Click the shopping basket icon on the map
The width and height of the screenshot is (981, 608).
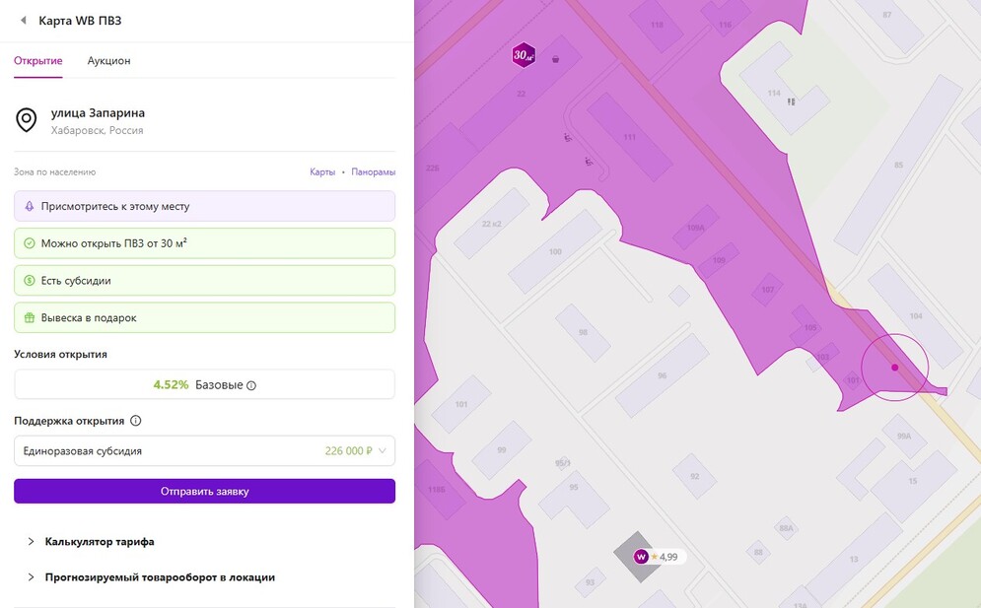pos(556,59)
